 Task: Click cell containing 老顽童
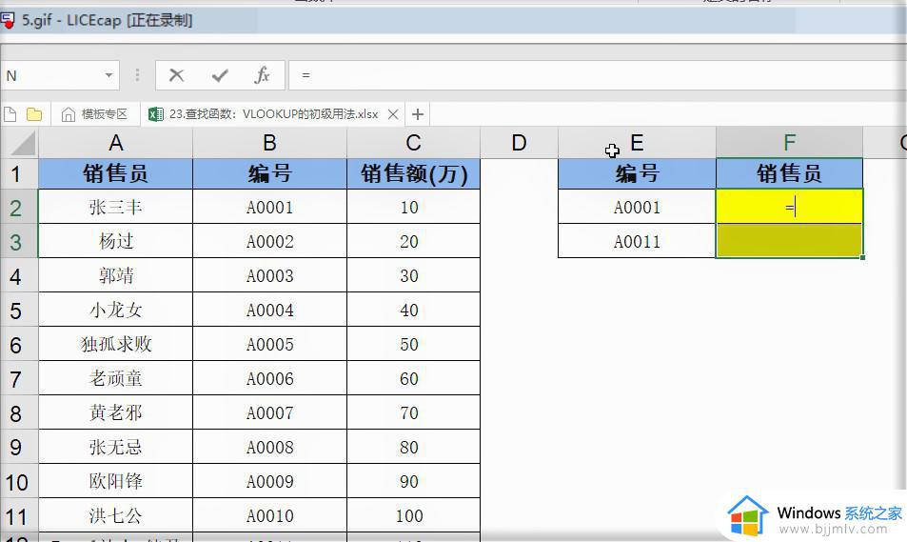tap(116, 379)
